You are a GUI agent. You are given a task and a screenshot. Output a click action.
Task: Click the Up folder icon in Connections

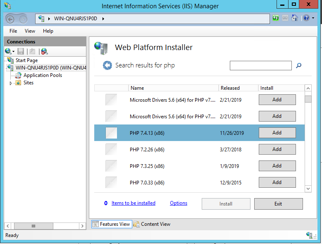pos(32,51)
